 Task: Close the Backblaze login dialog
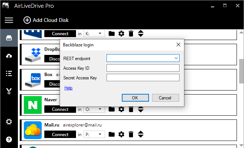click(178, 45)
